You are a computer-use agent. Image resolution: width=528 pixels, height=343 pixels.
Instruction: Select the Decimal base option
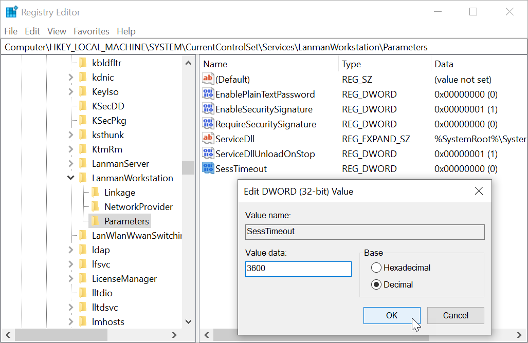(x=376, y=284)
